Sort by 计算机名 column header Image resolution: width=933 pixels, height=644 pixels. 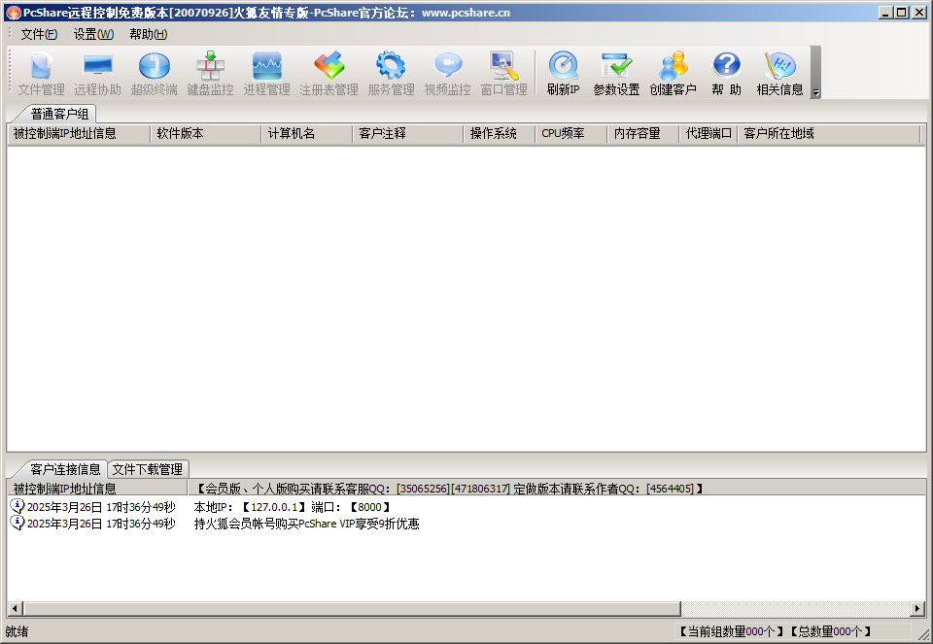292,134
